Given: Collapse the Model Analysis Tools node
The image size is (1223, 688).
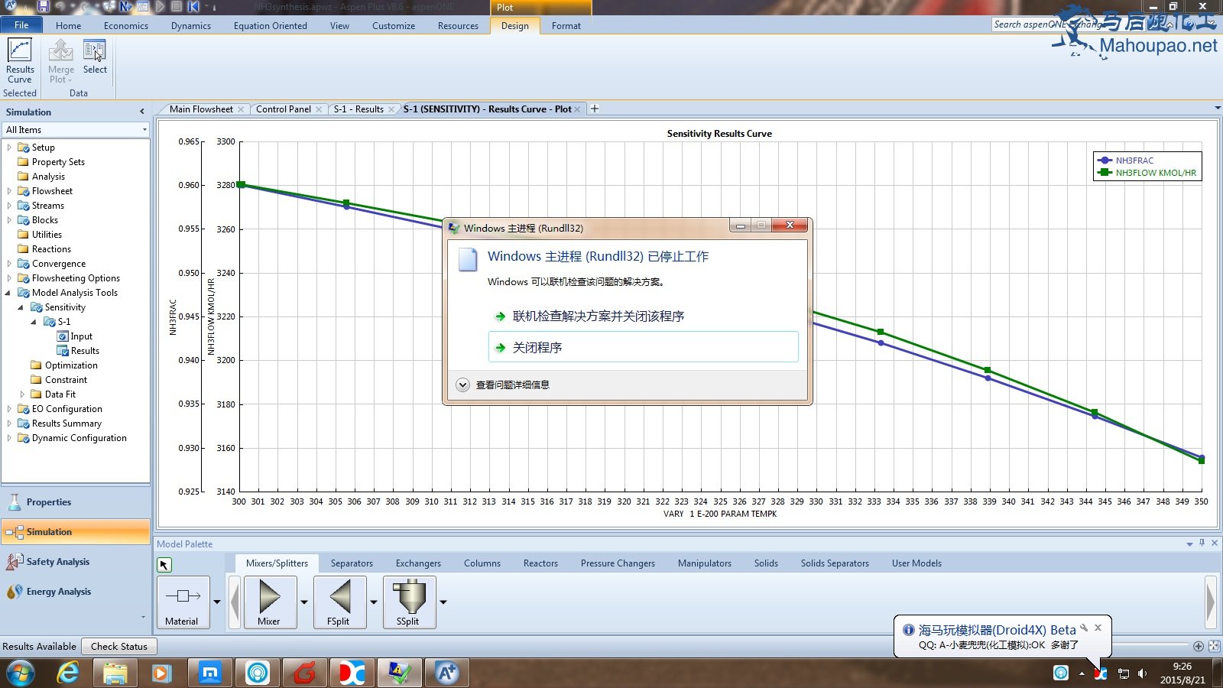Looking at the screenshot, I should click(8, 293).
